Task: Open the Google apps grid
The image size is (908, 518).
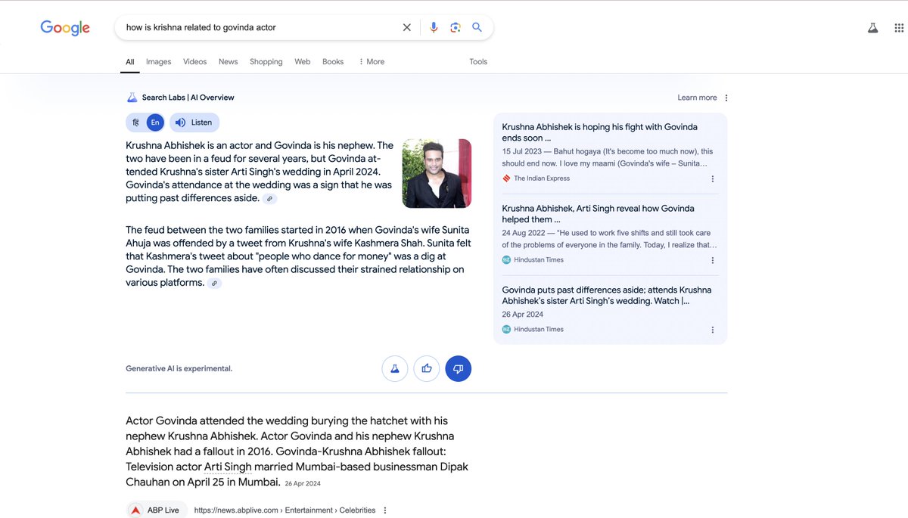Action: pyautogui.click(x=899, y=28)
